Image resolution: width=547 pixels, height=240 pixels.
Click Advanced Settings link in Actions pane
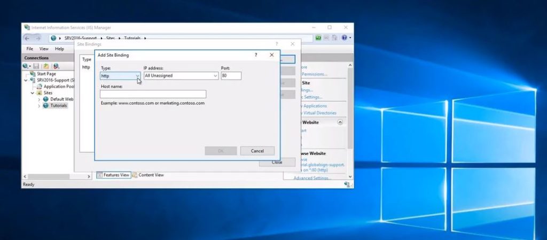click(x=311, y=178)
